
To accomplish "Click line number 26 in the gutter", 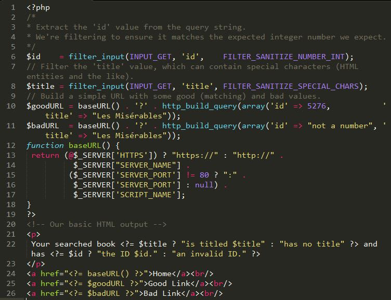I will [11, 294].
